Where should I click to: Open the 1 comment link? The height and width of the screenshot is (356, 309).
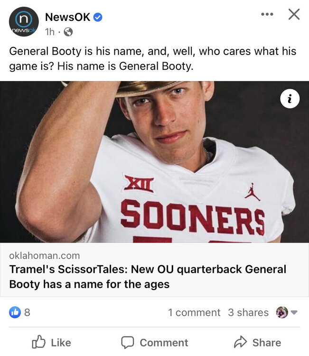coord(194,312)
